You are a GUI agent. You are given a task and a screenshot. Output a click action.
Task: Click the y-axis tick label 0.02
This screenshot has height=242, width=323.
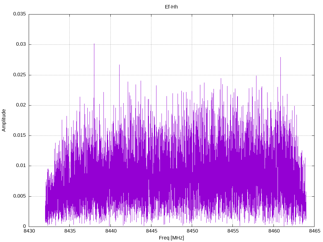click(x=21, y=105)
